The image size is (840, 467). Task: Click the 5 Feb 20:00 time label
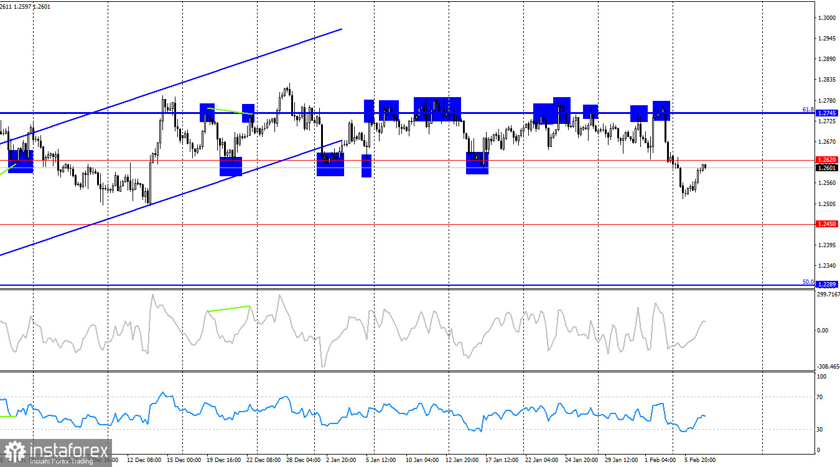[x=700, y=460]
